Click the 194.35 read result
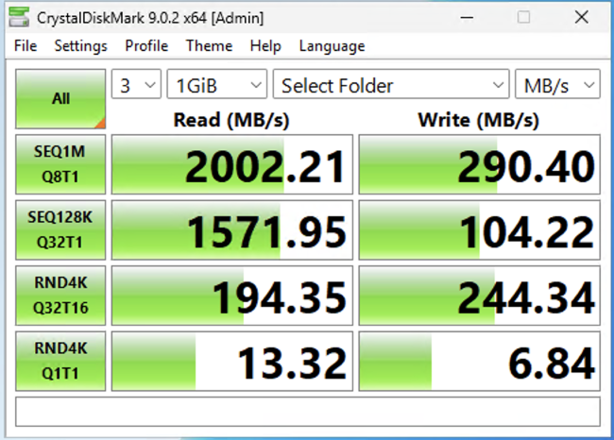This screenshot has height=440, width=614. (x=231, y=296)
